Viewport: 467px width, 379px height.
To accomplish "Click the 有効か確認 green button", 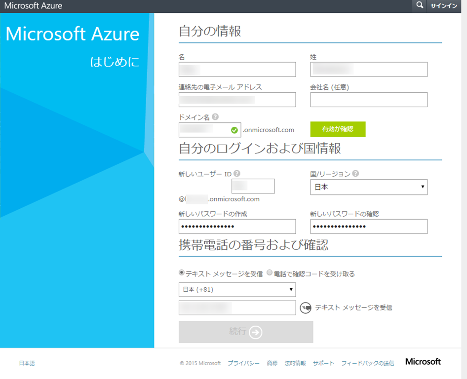I will pyautogui.click(x=338, y=129).
